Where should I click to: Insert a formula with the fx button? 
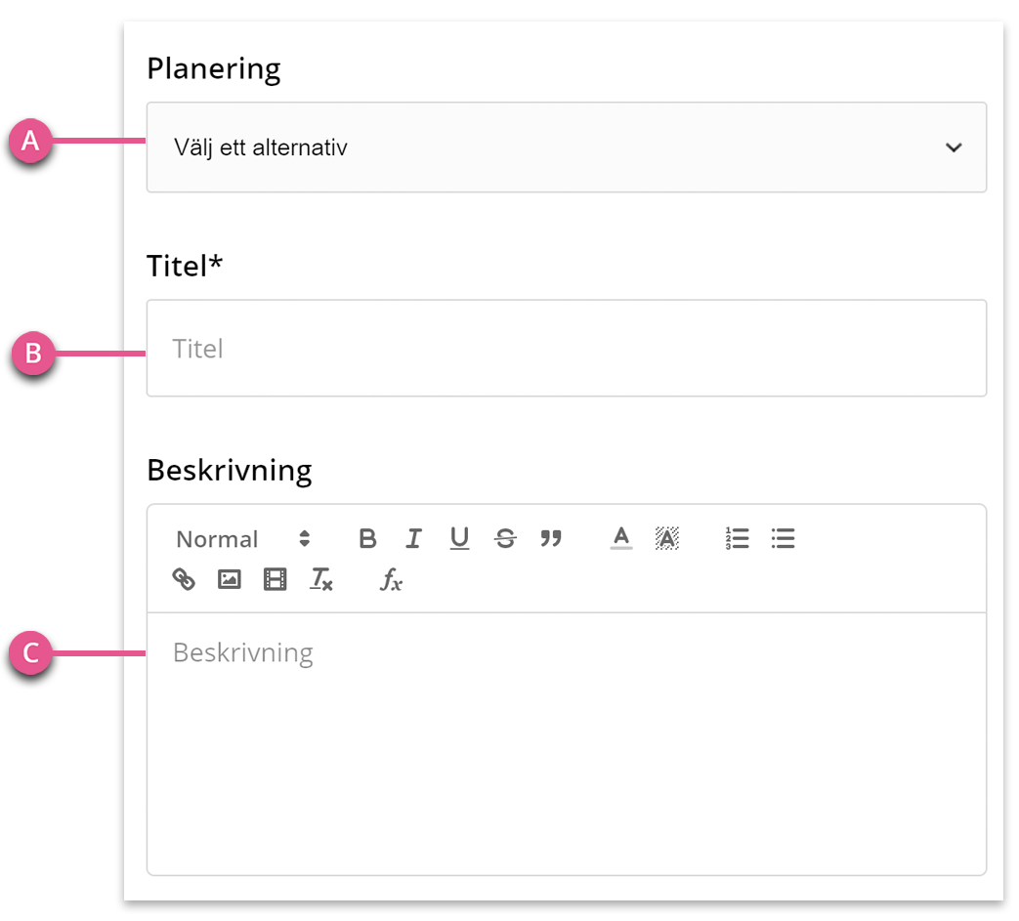[391, 579]
